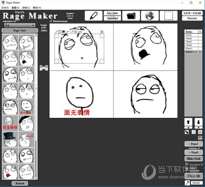Screen dimensions: 205x187
Task: Select Draw2 in the item list
Action: [x=193, y=52]
